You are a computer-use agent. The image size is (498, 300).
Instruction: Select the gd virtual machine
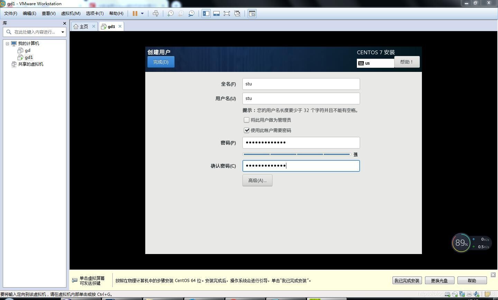[x=27, y=50]
